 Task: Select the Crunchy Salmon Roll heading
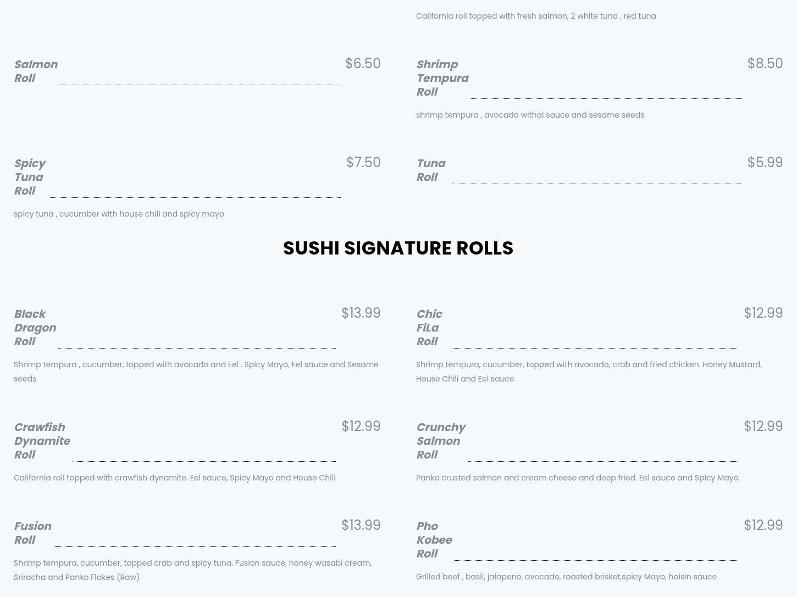[440, 441]
